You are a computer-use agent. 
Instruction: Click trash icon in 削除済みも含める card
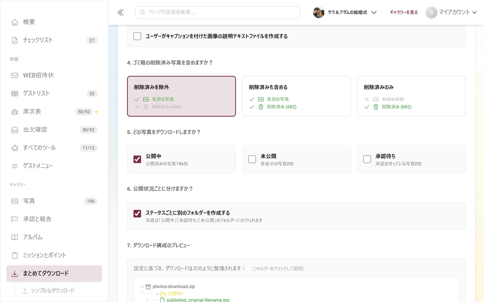(261, 107)
